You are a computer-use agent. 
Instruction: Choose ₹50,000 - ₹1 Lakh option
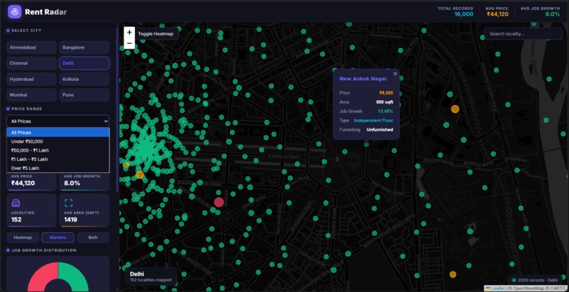pos(58,150)
